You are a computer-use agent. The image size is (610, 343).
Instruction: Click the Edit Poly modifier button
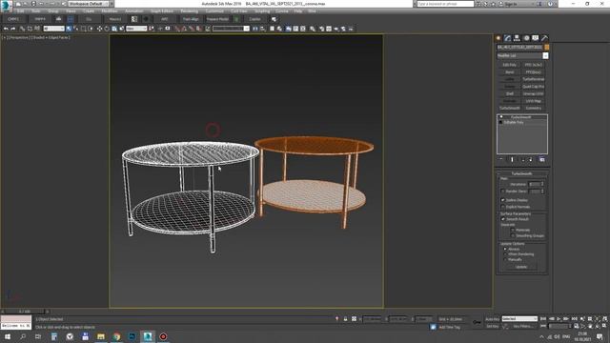click(x=510, y=65)
